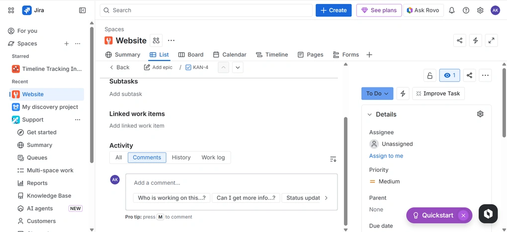The width and height of the screenshot is (507, 232).
Task: Add a space with the plus icon
Action: pos(66,44)
